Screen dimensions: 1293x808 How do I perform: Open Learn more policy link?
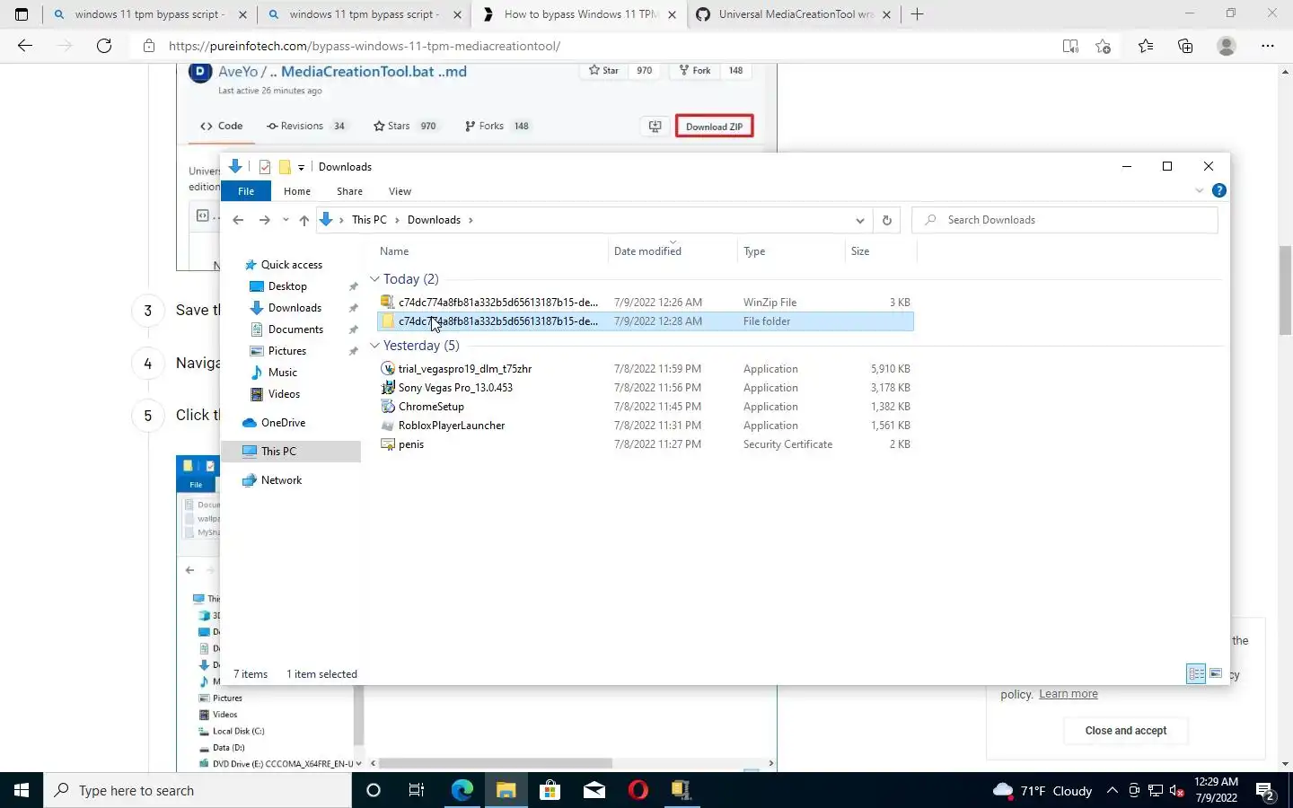1069,694
